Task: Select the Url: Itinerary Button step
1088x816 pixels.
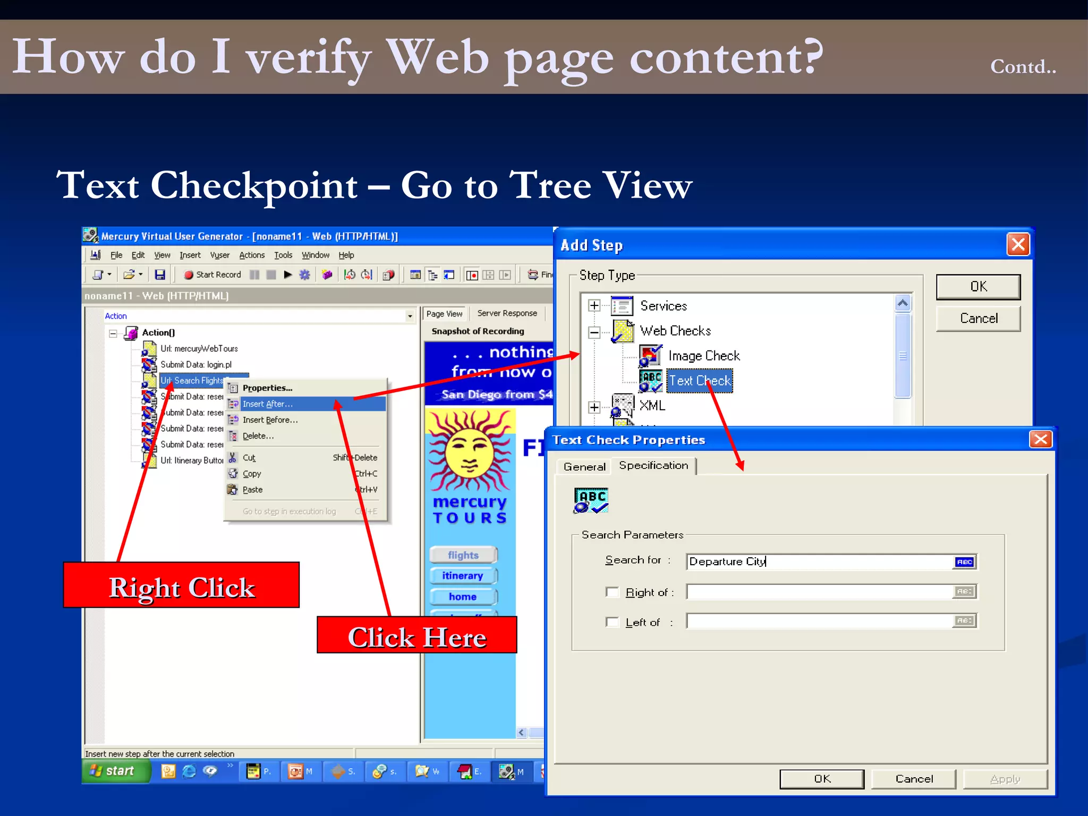Action: [192, 461]
